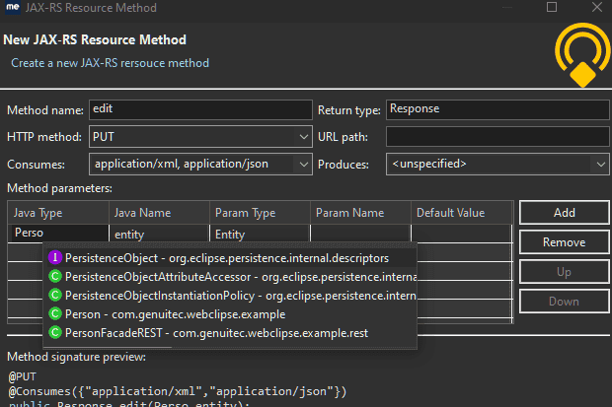Click the Down button
This screenshot has width=612, height=407.
tap(564, 302)
